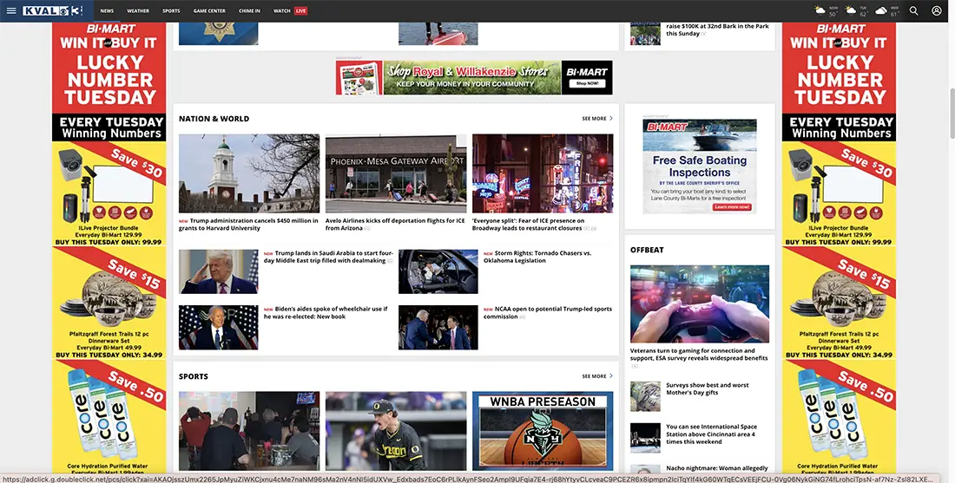The image size is (955, 483).
Task: Open the Sports menu item
Action: point(171,11)
